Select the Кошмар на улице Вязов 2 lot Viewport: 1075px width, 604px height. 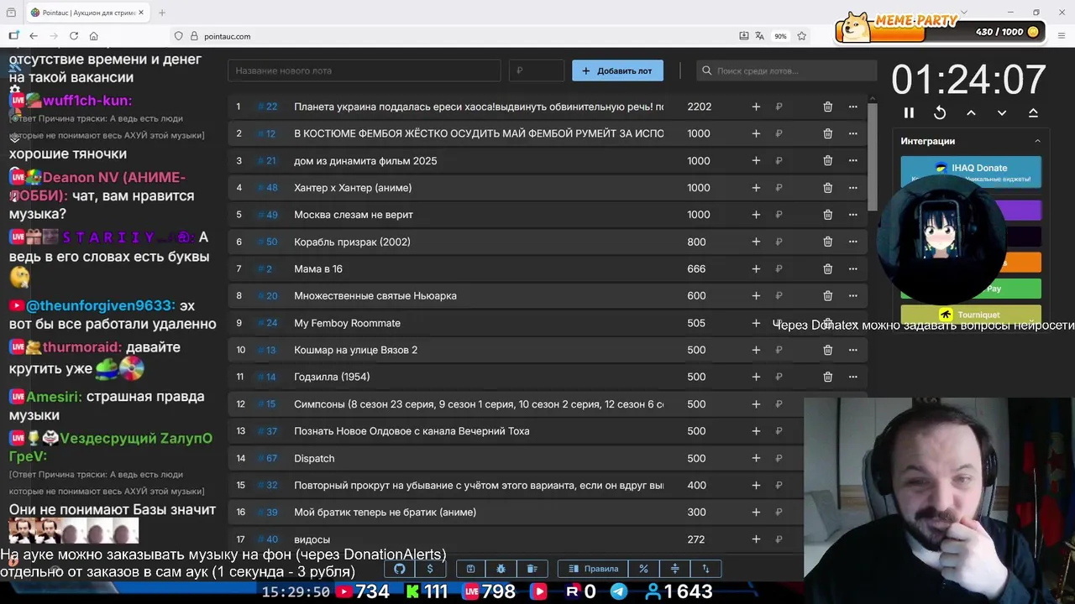[x=355, y=350]
